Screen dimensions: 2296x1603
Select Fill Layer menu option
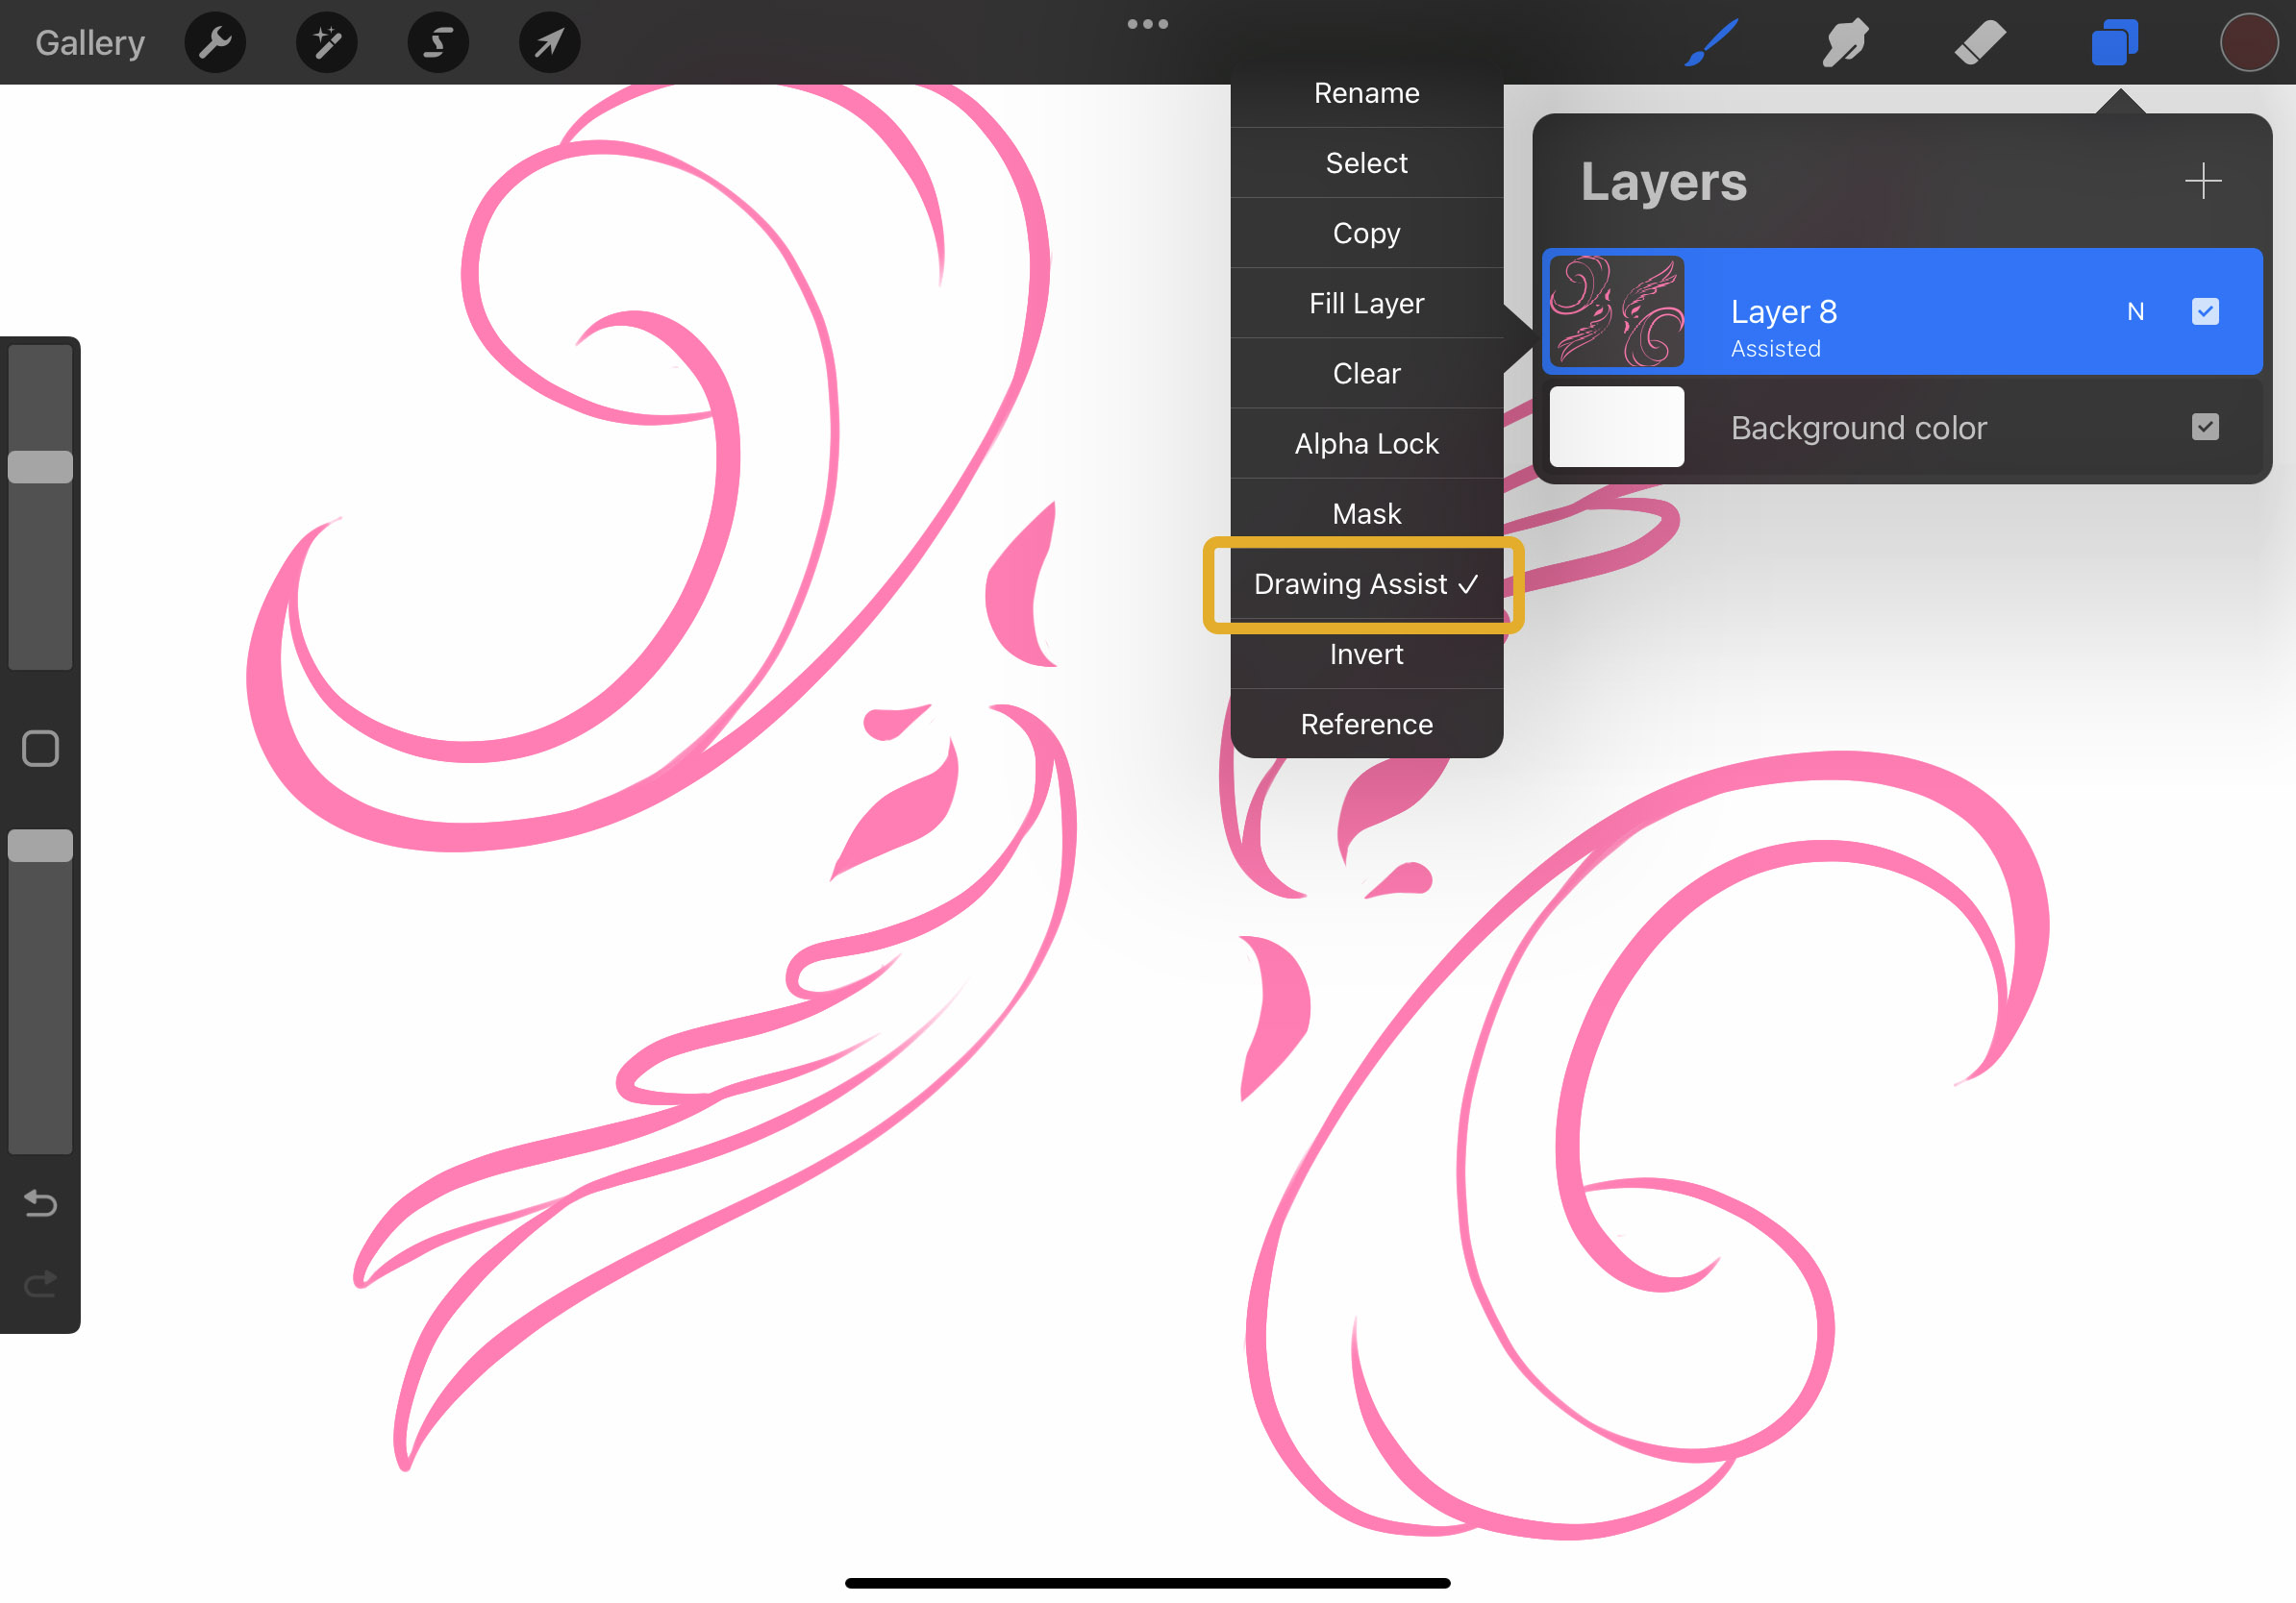(1366, 304)
